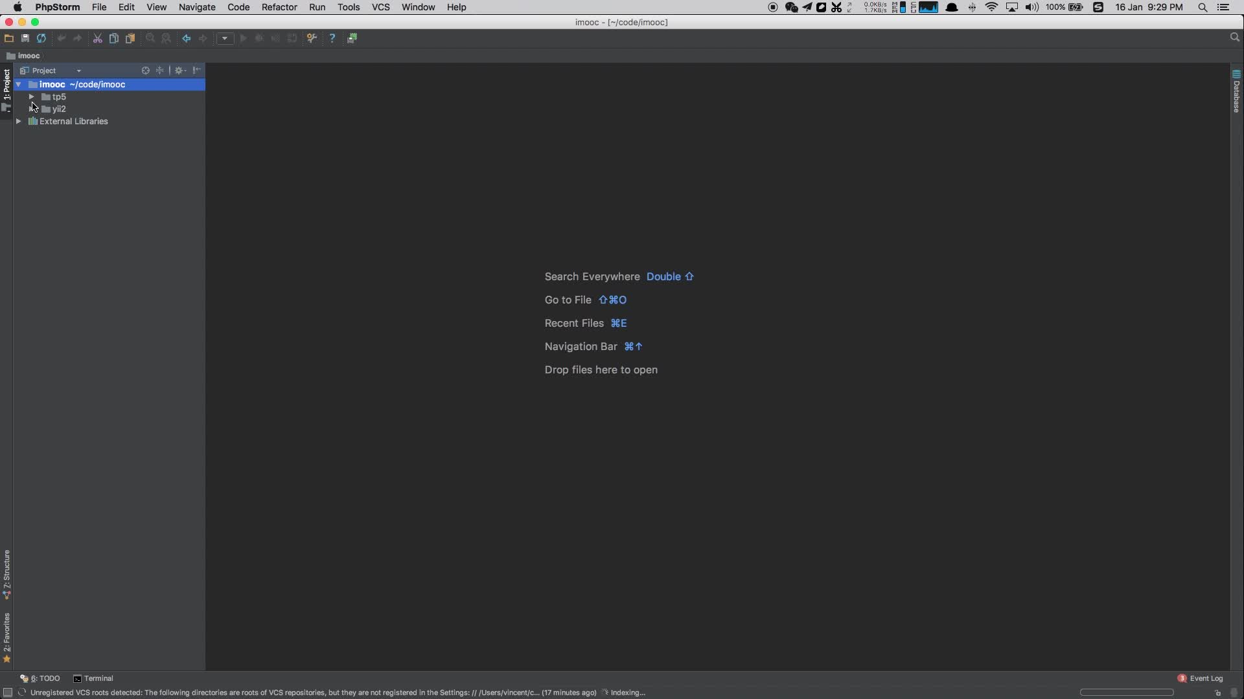
Task: Open the VCS menu
Action: [x=381, y=7]
